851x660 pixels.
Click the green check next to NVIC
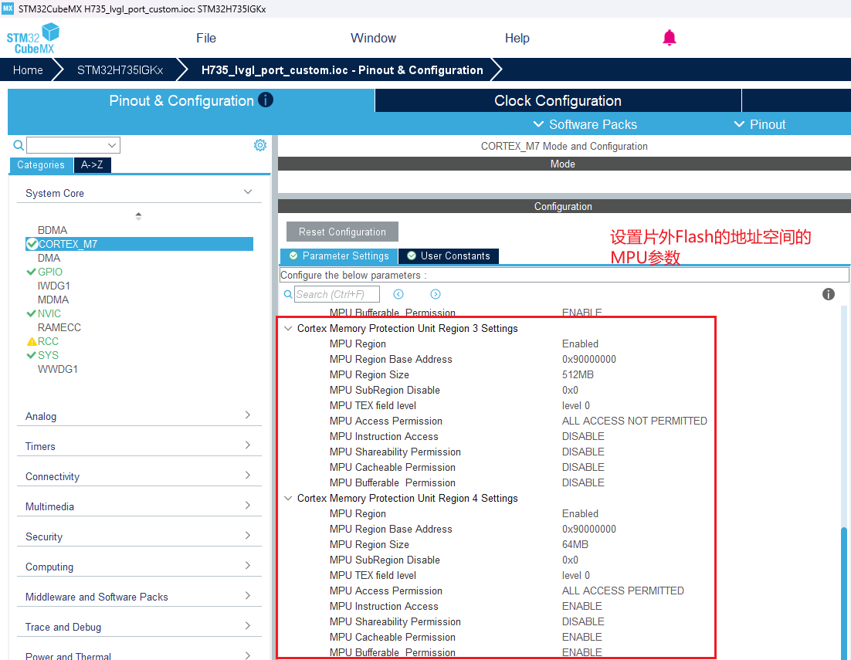click(31, 313)
